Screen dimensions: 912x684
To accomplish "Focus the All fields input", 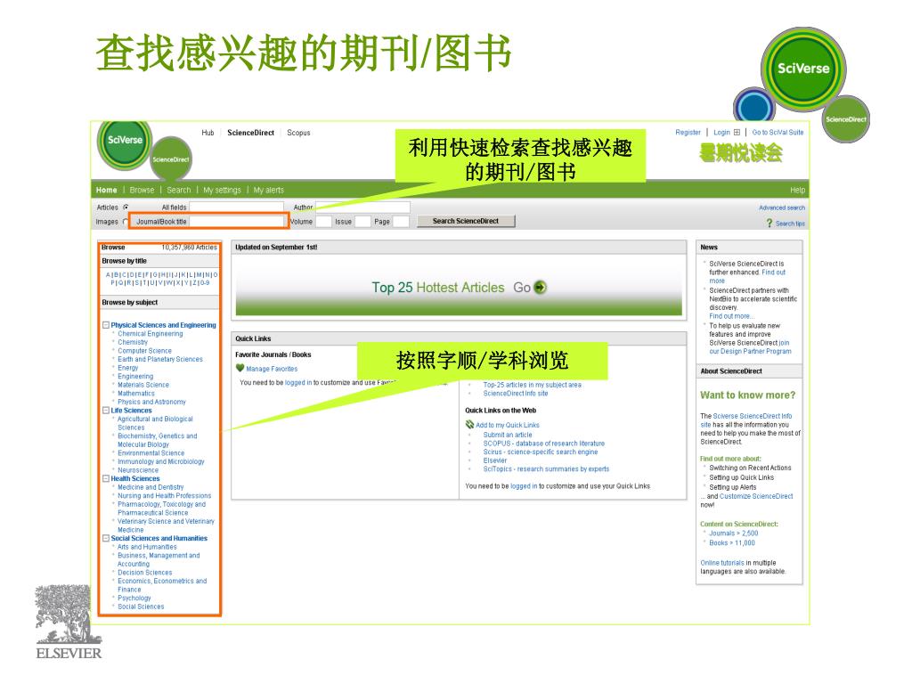I will tap(236, 207).
